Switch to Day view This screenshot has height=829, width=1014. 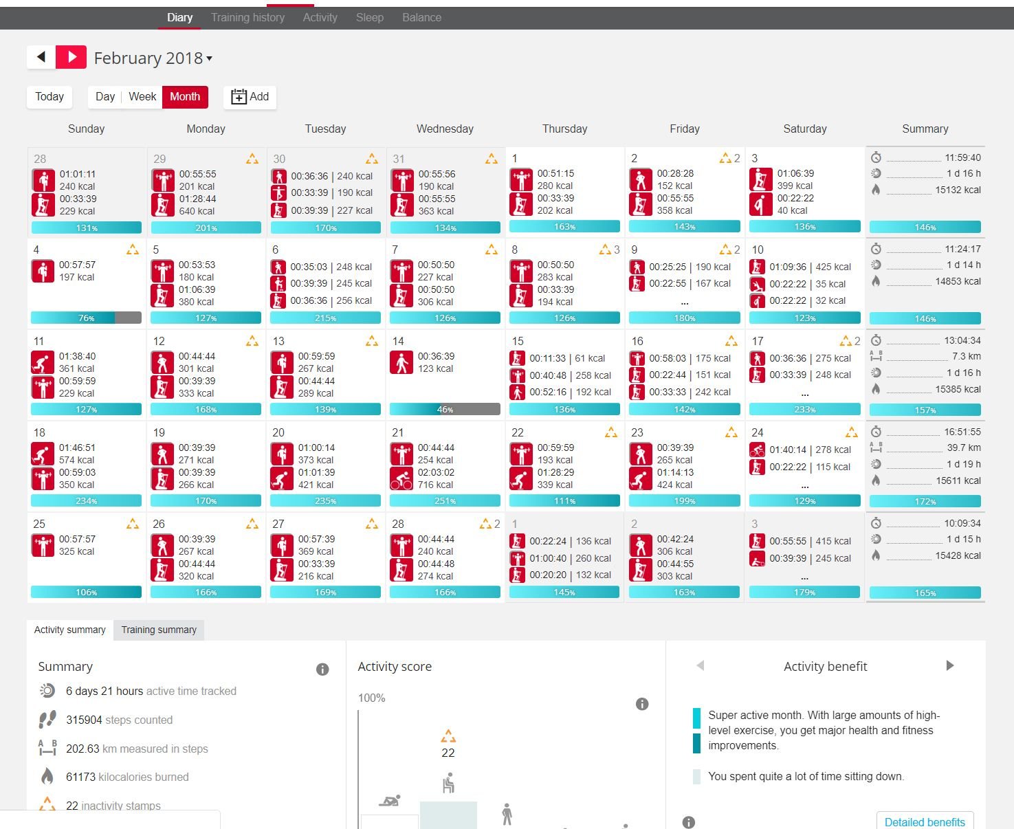(x=105, y=97)
